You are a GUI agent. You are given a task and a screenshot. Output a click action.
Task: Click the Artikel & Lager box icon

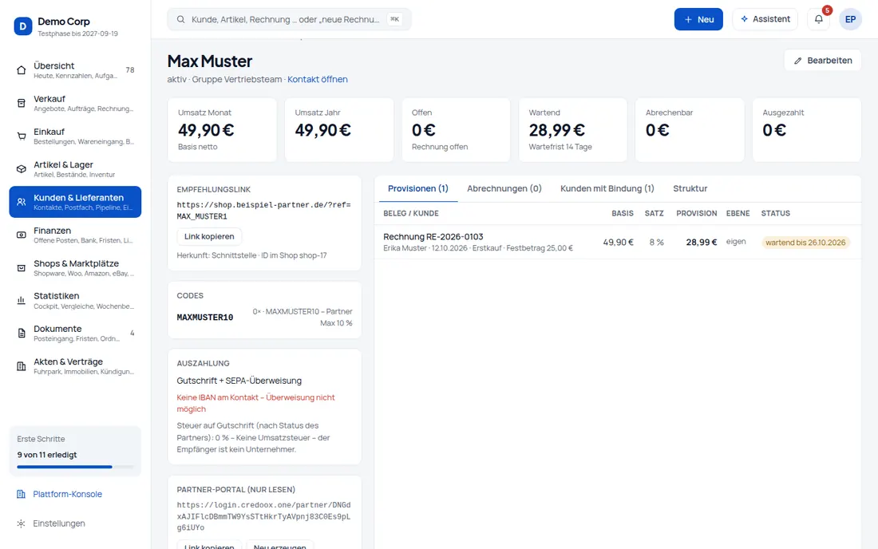22,169
